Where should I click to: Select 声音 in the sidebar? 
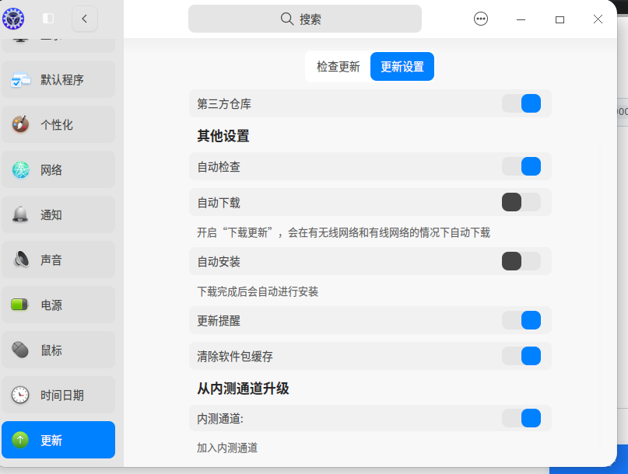58,260
